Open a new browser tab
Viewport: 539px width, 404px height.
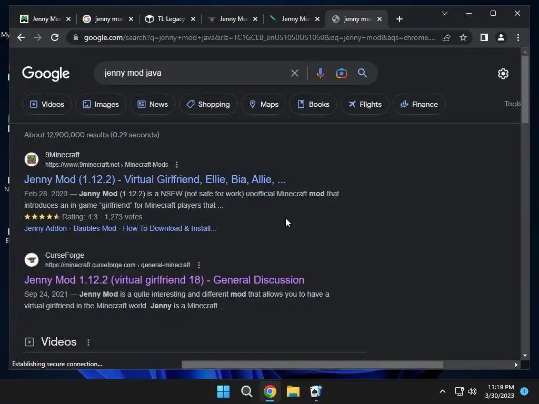tap(399, 19)
